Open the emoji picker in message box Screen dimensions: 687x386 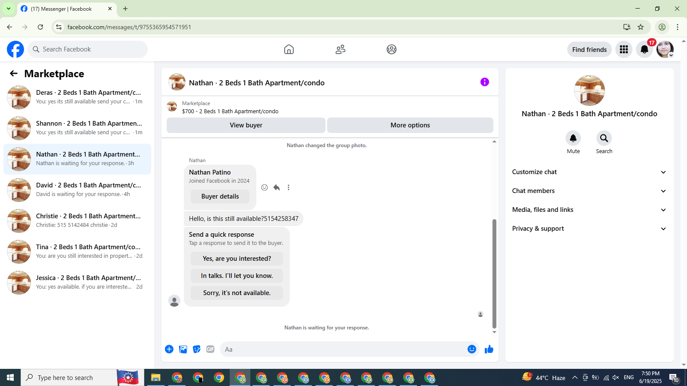point(472,349)
